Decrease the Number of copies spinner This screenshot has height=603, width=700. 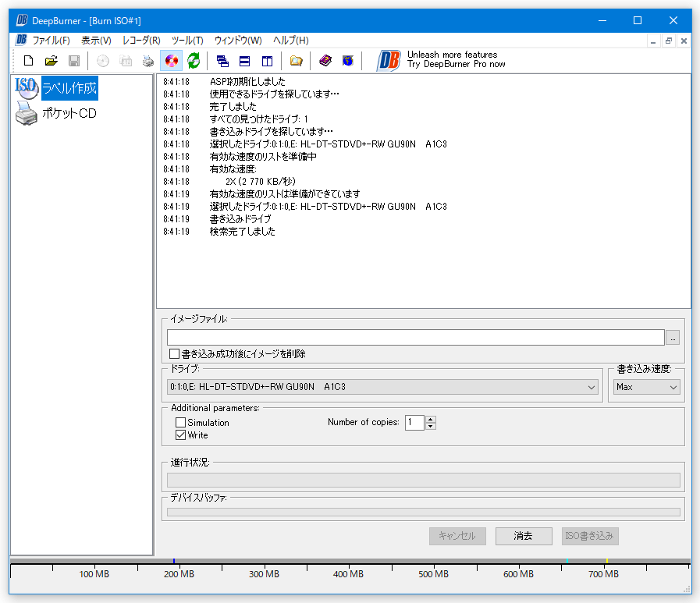coord(431,426)
